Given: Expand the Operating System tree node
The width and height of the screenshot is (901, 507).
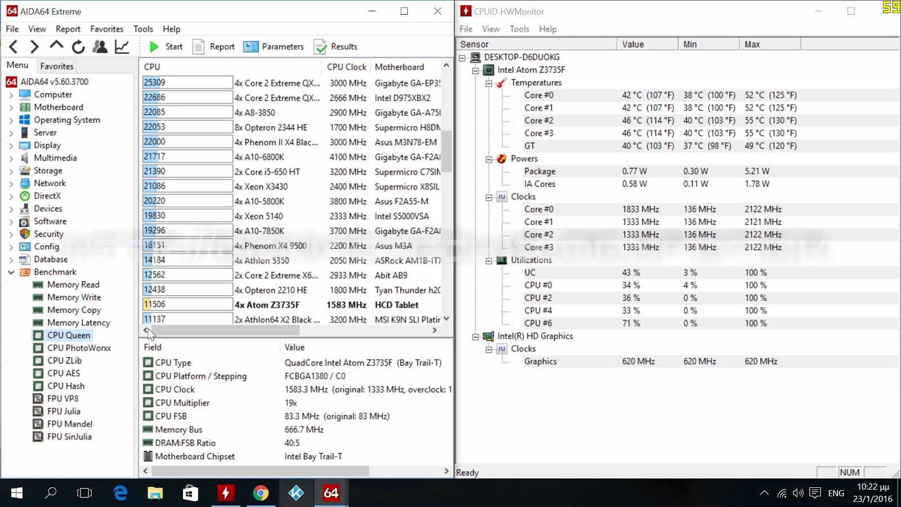Looking at the screenshot, I should coord(11,121).
